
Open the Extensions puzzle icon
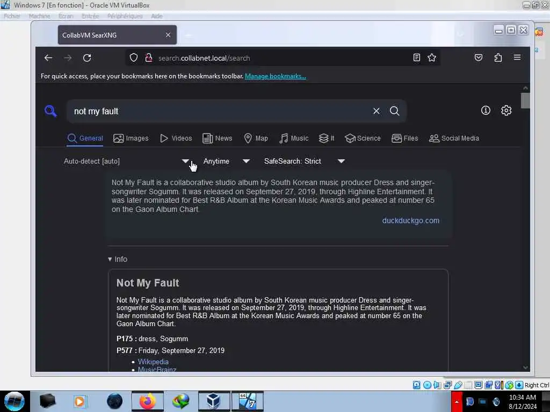pyautogui.click(x=498, y=58)
